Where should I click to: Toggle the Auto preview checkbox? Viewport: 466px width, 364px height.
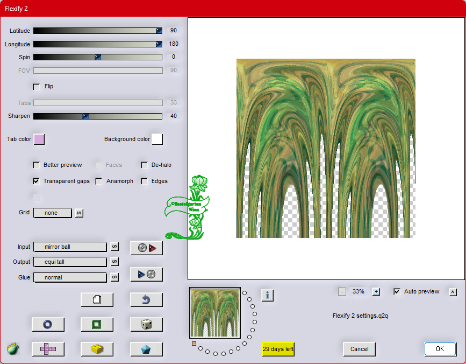pyautogui.click(x=397, y=292)
